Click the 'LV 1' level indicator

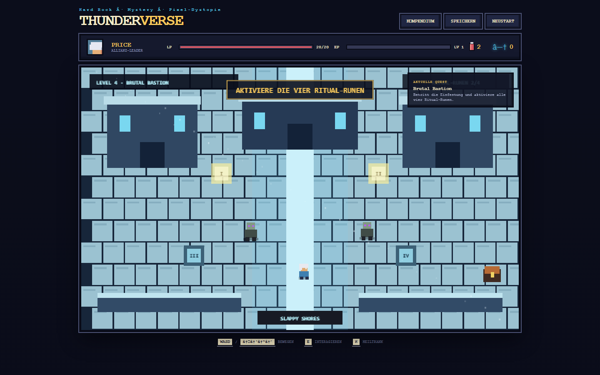(x=459, y=47)
